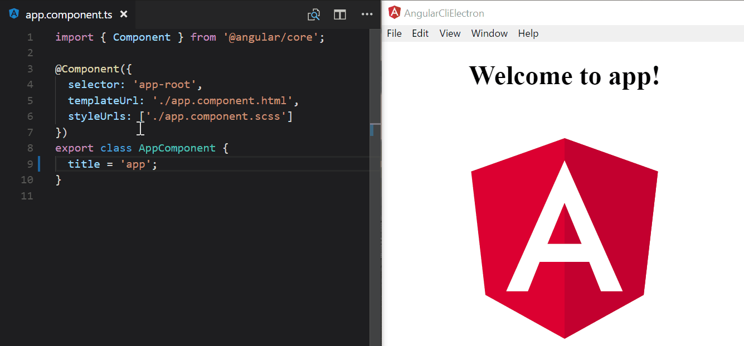Open the More Actions ellipsis icon
The image size is (744, 346).
tap(367, 14)
